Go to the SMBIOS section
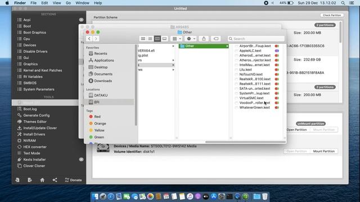Image resolution: width=360 pixels, height=202 pixels. pos(30,83)
